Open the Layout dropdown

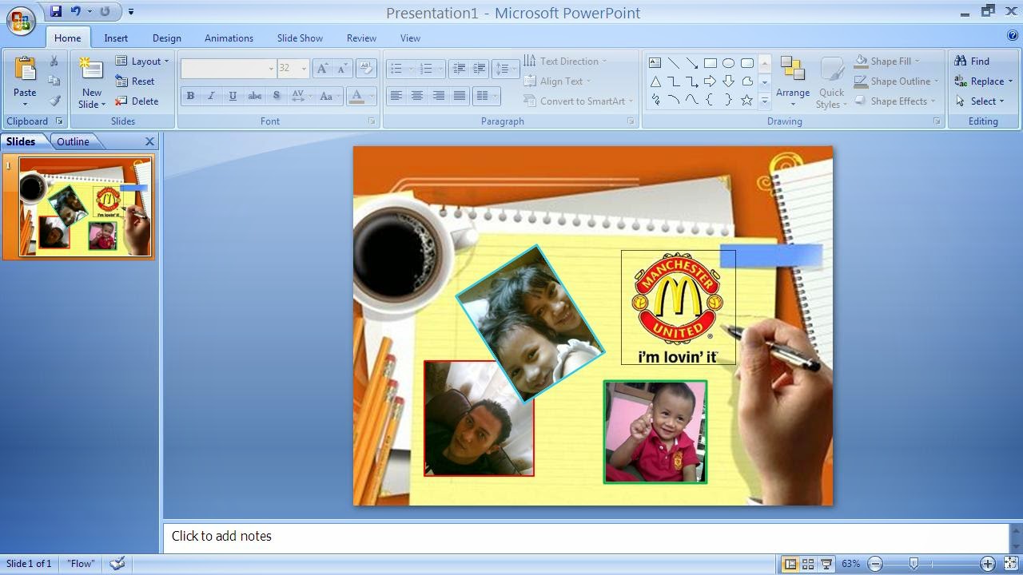(x=142, y=61)
